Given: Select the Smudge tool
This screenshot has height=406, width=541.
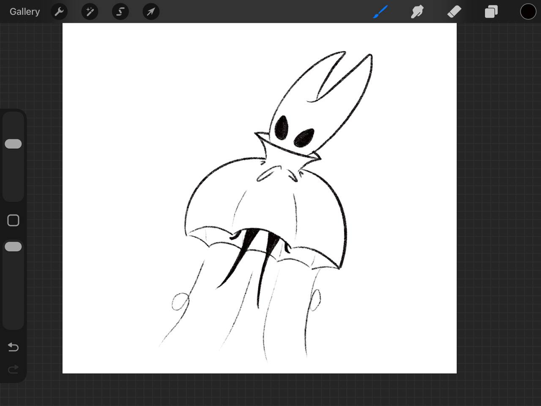Looking at the screenshot, I should pos(417,11).
